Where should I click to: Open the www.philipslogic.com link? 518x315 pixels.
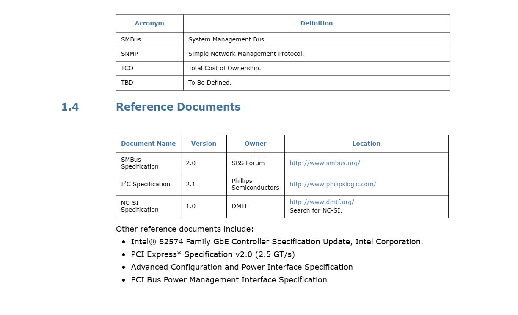pyautogui.click(x=332, y=184)
